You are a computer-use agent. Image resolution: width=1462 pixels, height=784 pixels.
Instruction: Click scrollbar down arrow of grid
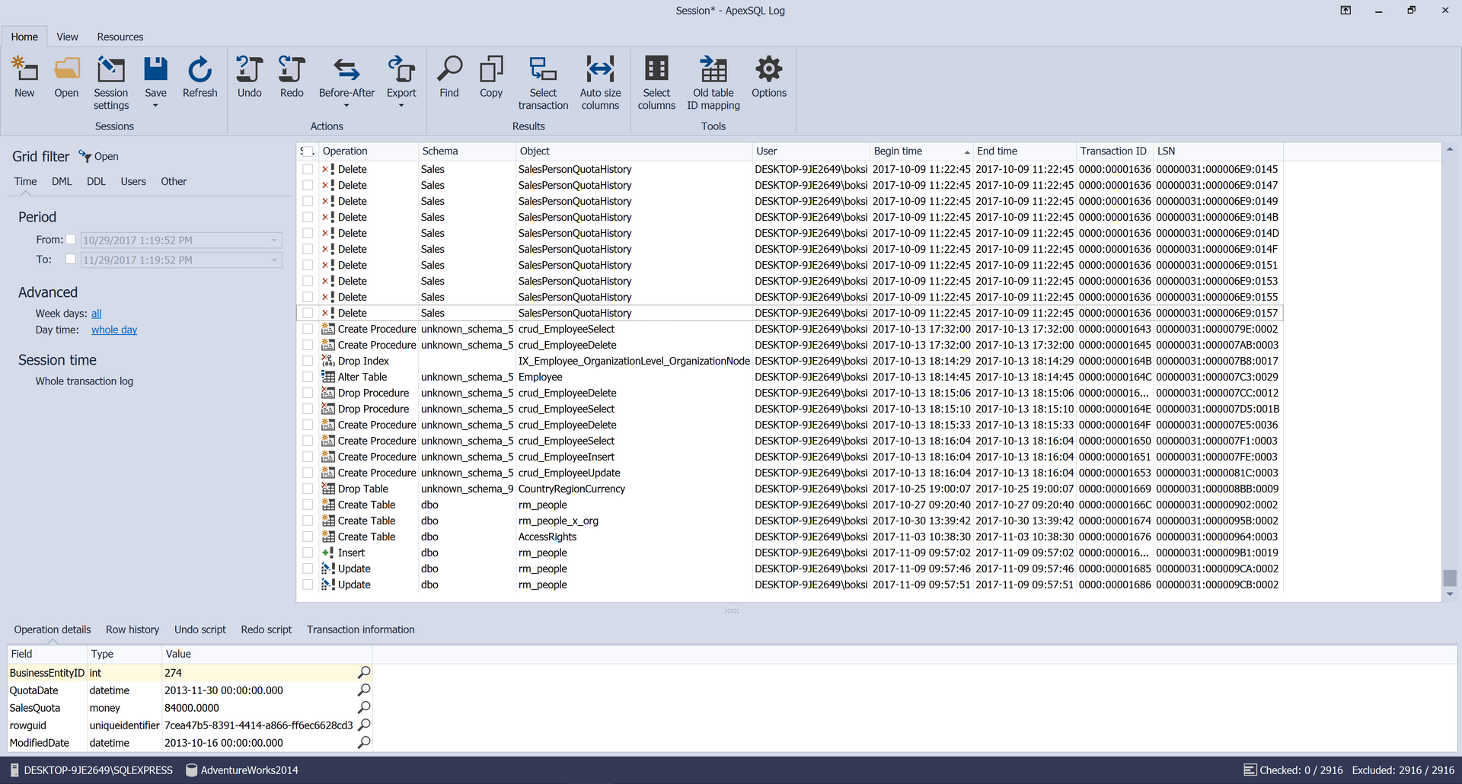[1450, 594]
